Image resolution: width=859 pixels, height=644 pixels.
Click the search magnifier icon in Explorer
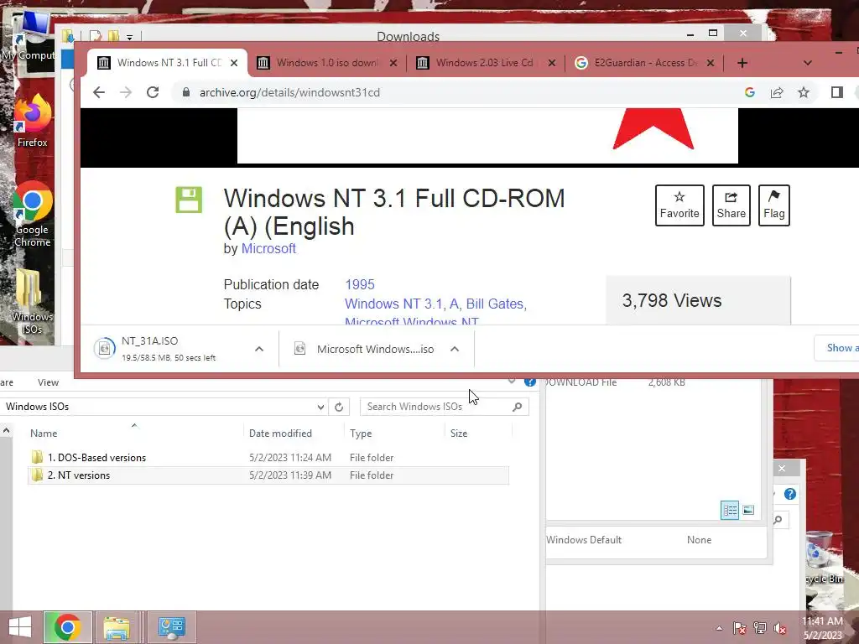pyautogui.click(x=517, y=407)
